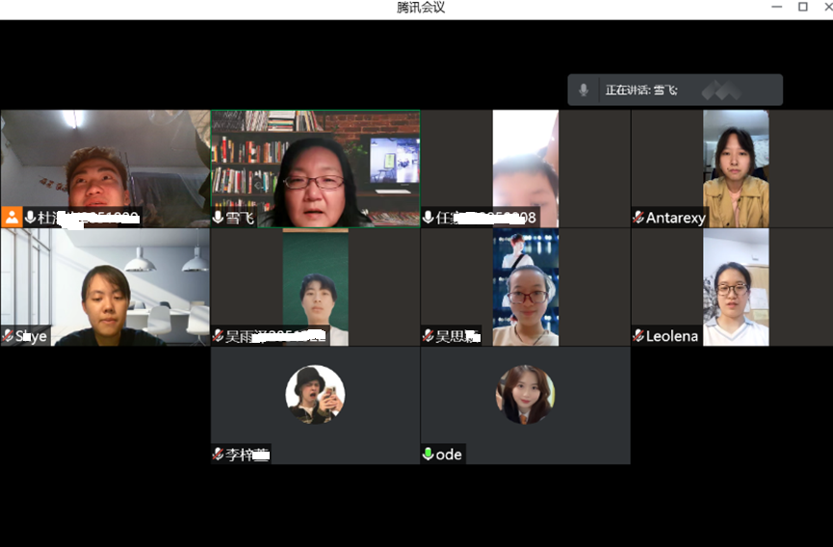Maximize the 腾讯会议 window
This screenshot has width=833, height=547.
tap(803, 7)
